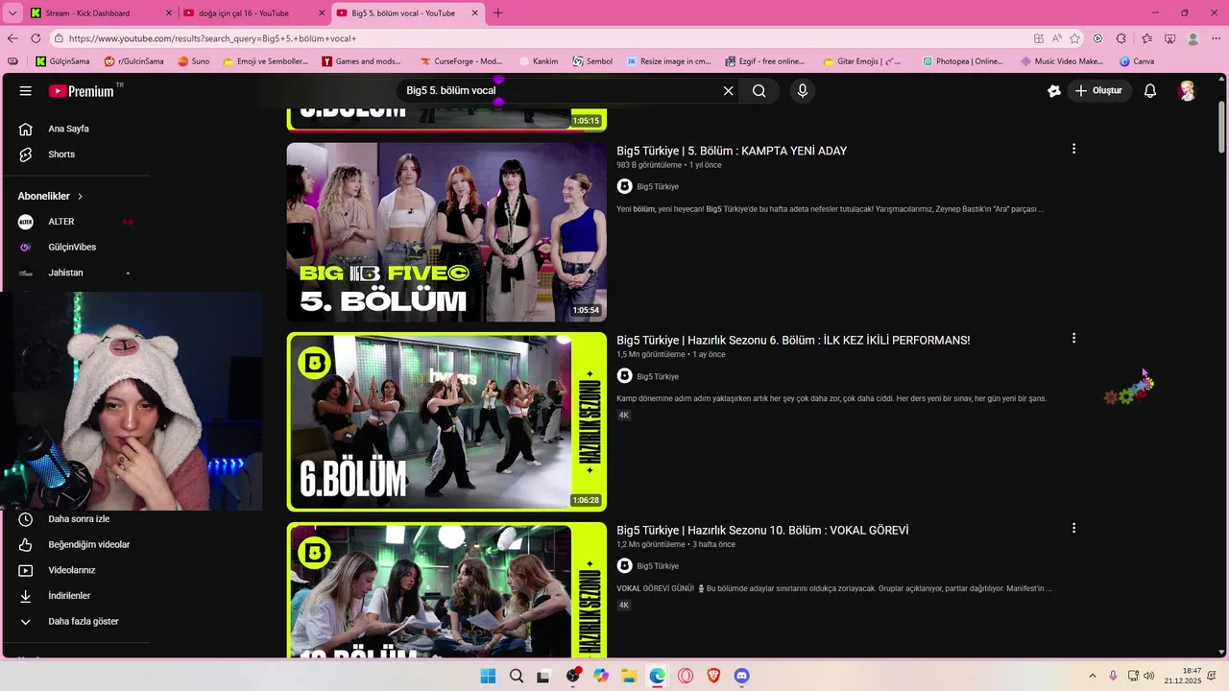Open the YouTube hamburger guide menu

click(25, 90)
